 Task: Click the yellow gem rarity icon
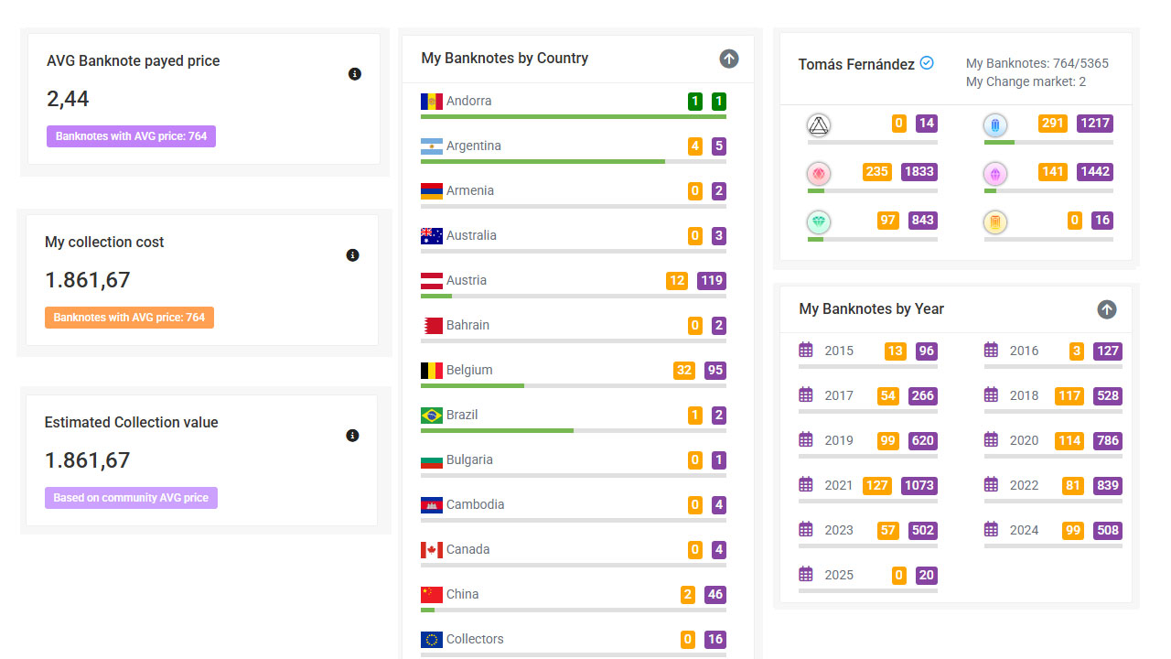coord(995,222)
